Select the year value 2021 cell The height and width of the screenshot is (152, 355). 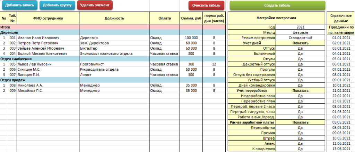point(301,27)
